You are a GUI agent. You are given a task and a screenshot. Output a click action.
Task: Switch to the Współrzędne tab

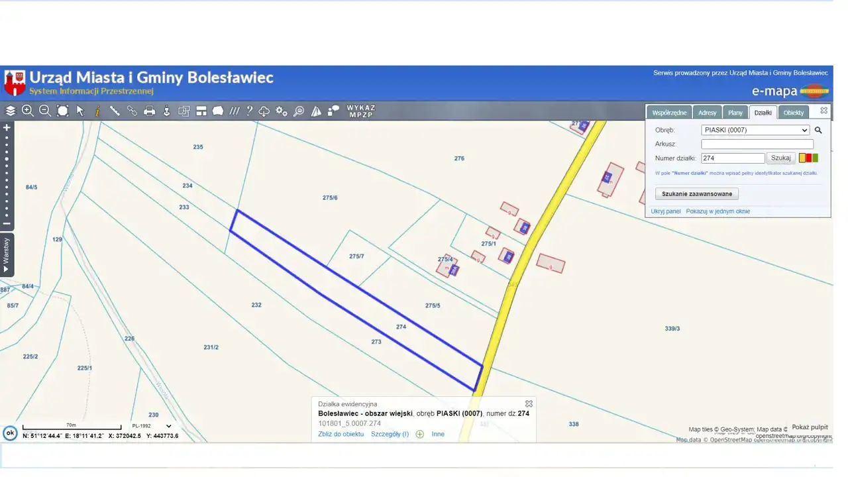pos(668,113)
